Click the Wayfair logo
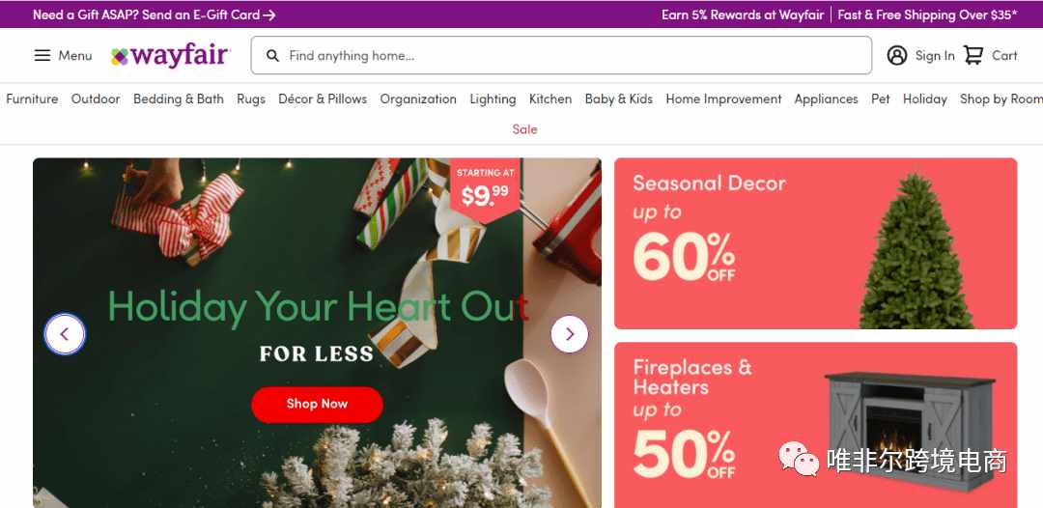Viewport: 1043px width, 508px height. coord(171,56)
